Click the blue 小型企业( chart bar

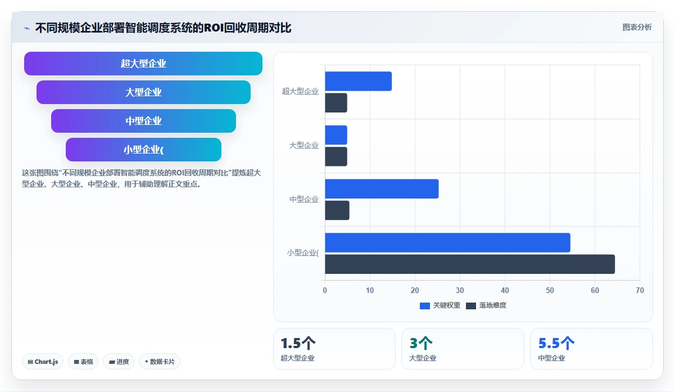447,242
